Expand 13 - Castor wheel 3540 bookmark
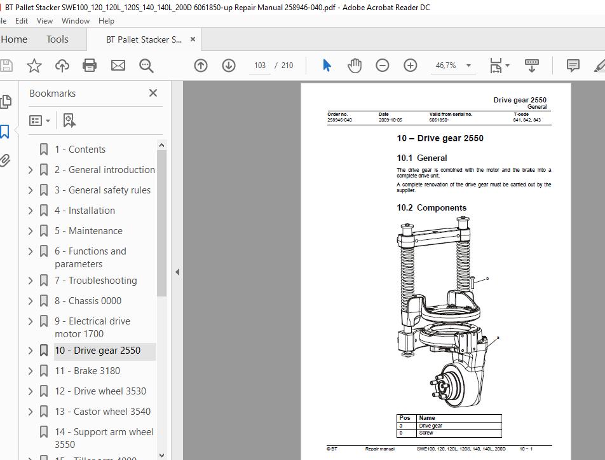Viewport: 605px width, 460px height. [31, 412]
